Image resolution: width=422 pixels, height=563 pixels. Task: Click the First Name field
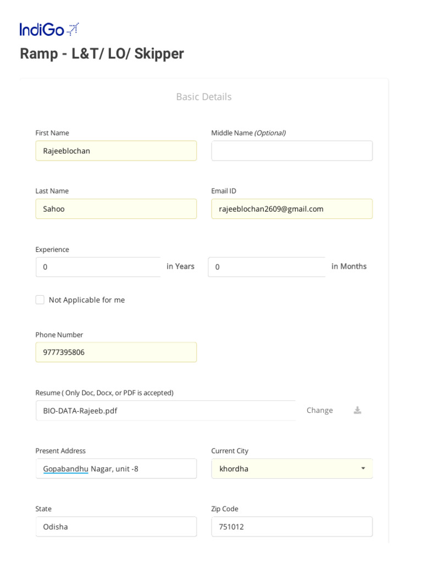pos(116,151)
